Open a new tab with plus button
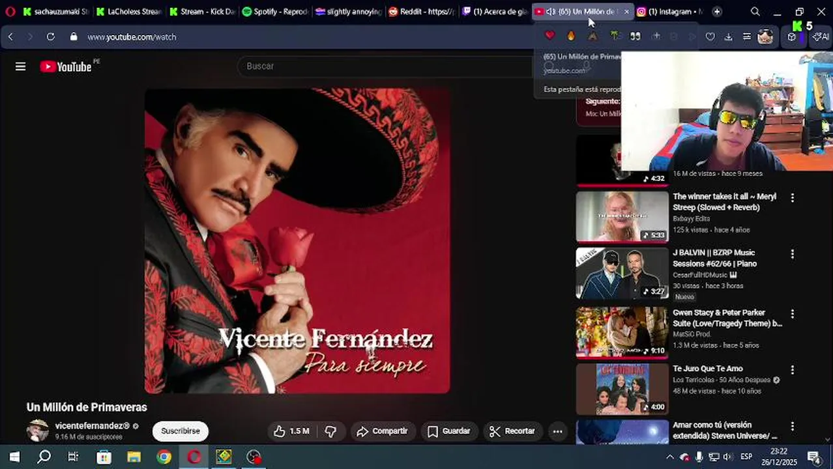Screen dimensions: 833x469 717,12
